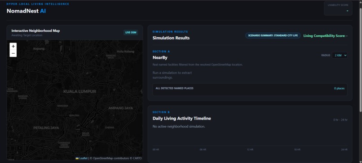Screen dimensions: 362x163
Task: Click the 'All Detected Named Places' label
Action: point(175,88)
